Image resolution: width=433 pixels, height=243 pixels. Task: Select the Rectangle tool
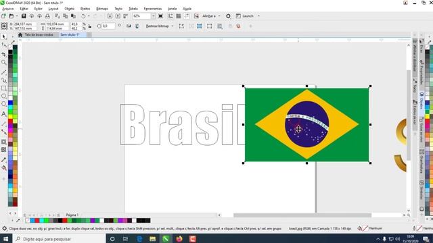pyautogui.click(x=3, y=88)
